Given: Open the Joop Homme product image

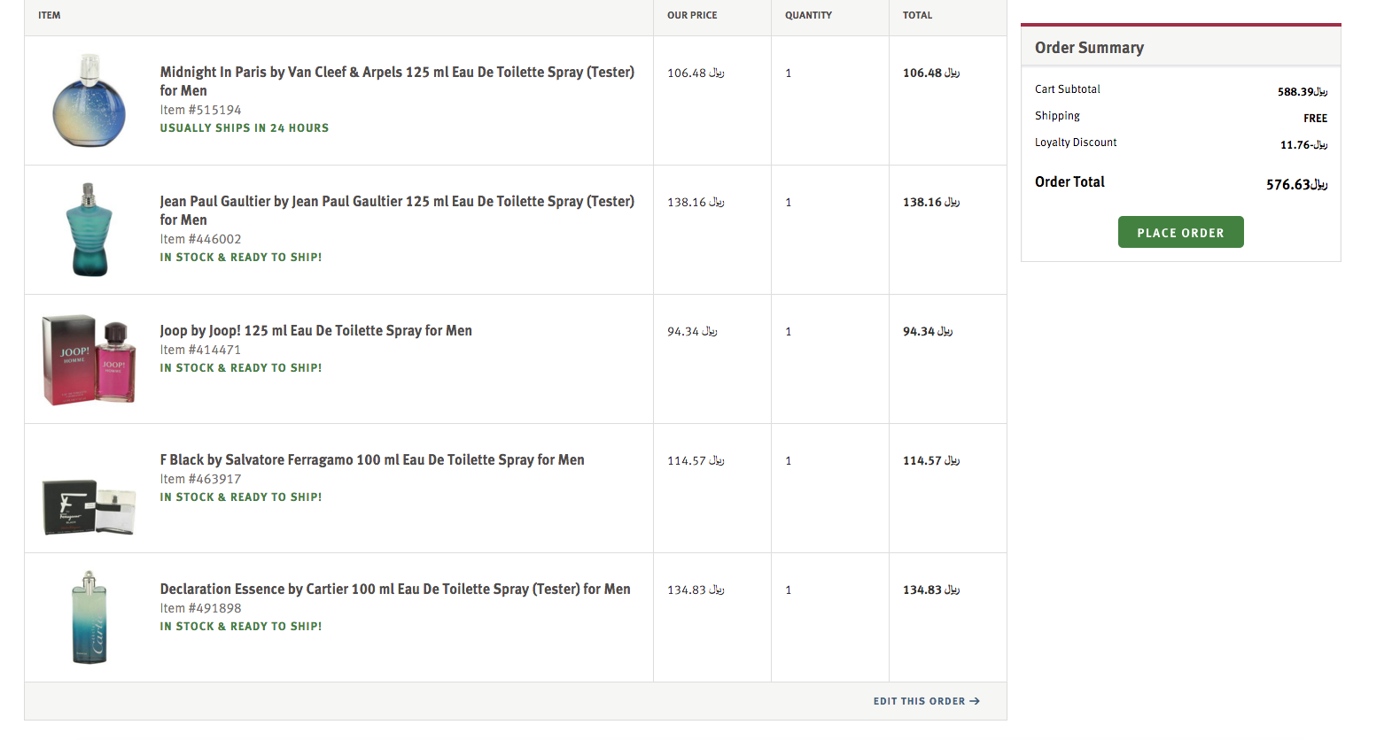Looking at the screenshot, I should (89, 359).
